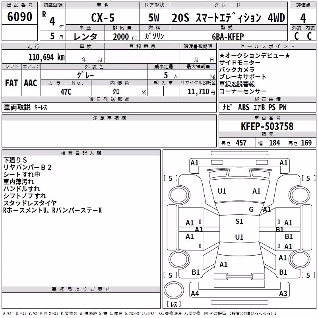Click キーレス in later-shipped parts row
Screen dimensions: 318x318
click(41, 107)
